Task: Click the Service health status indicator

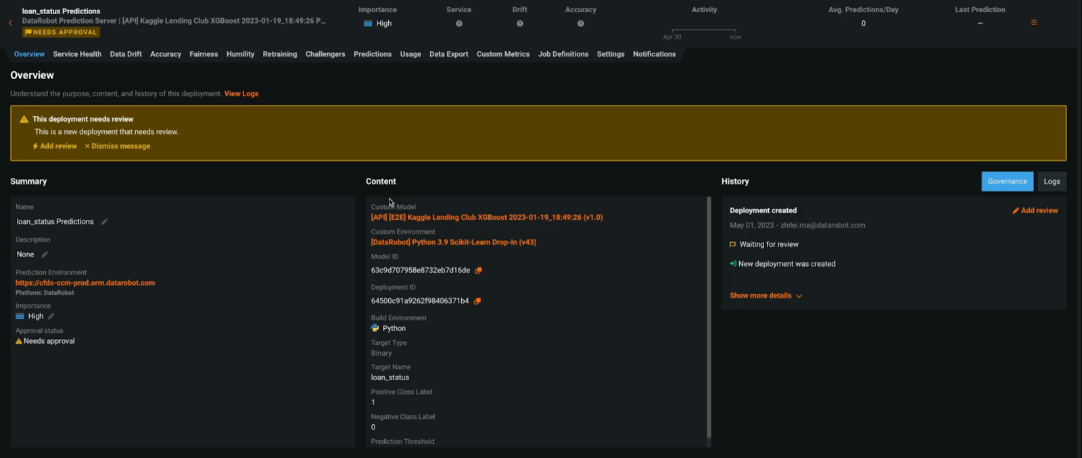Action: click(x=458, y=24)
